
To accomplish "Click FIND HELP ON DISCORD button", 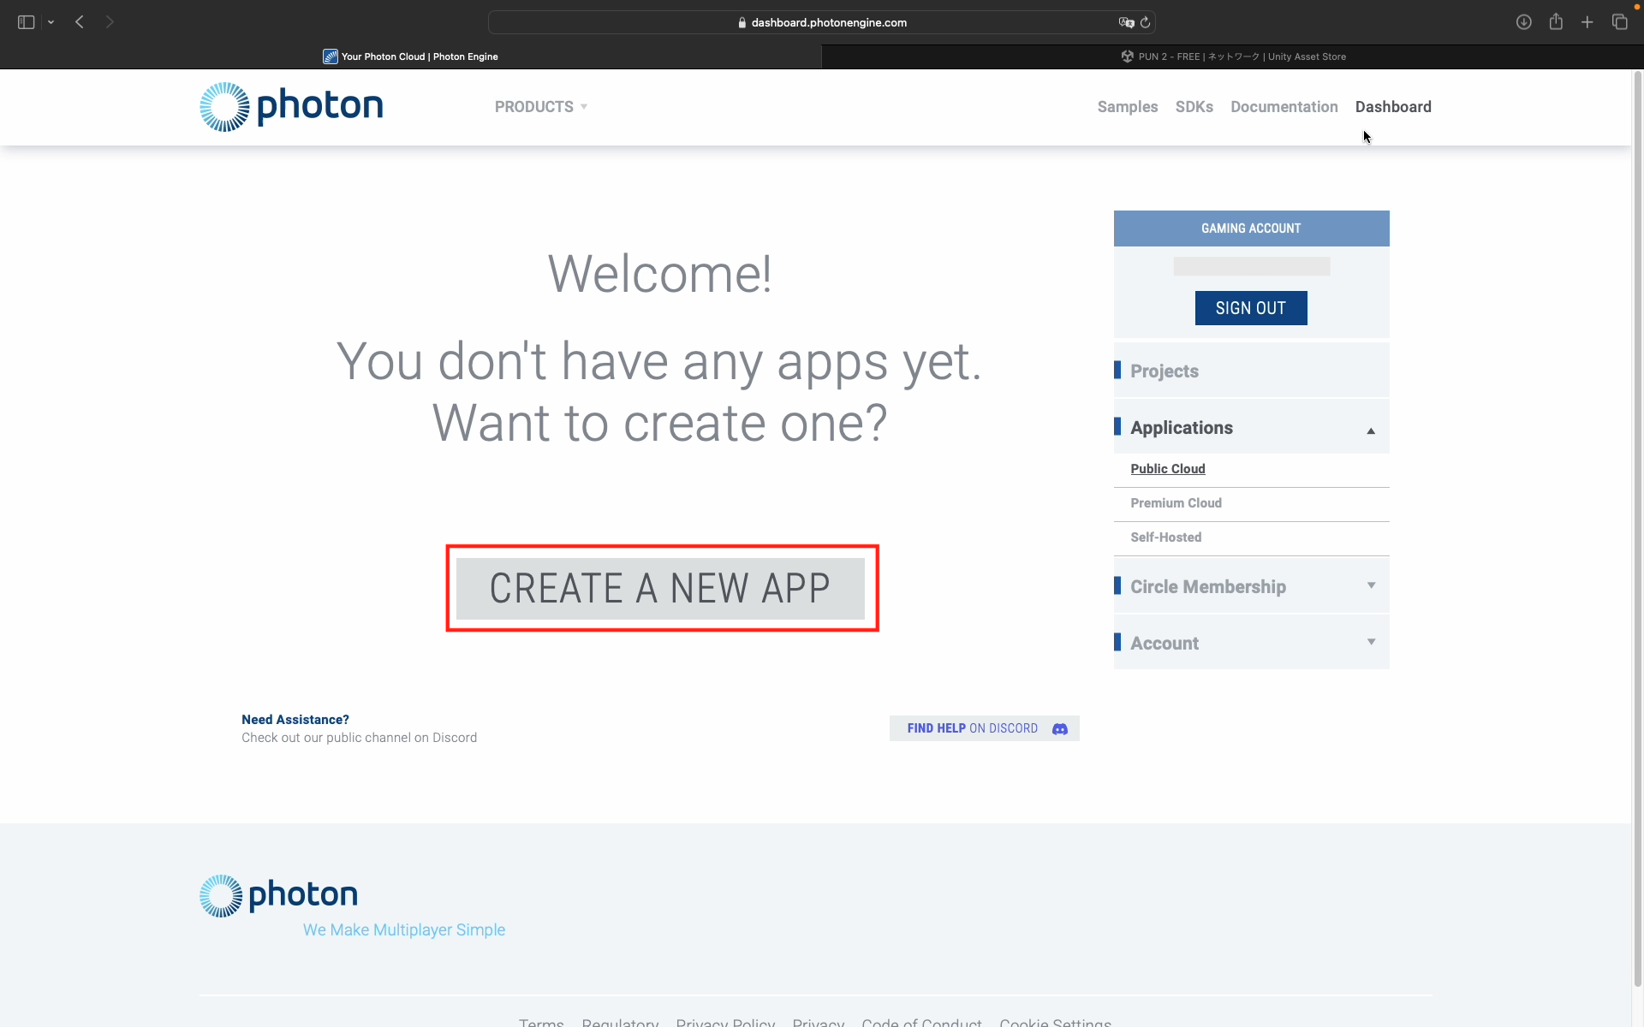I will tap(984, 728).
